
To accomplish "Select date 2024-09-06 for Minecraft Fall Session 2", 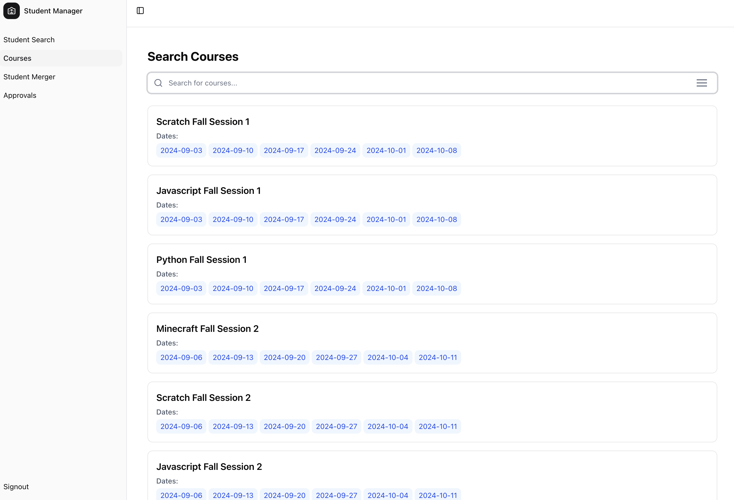I will point(181,357).
